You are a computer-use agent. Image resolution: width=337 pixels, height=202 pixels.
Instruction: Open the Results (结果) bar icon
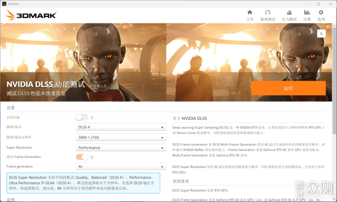(x=307, y=13)
